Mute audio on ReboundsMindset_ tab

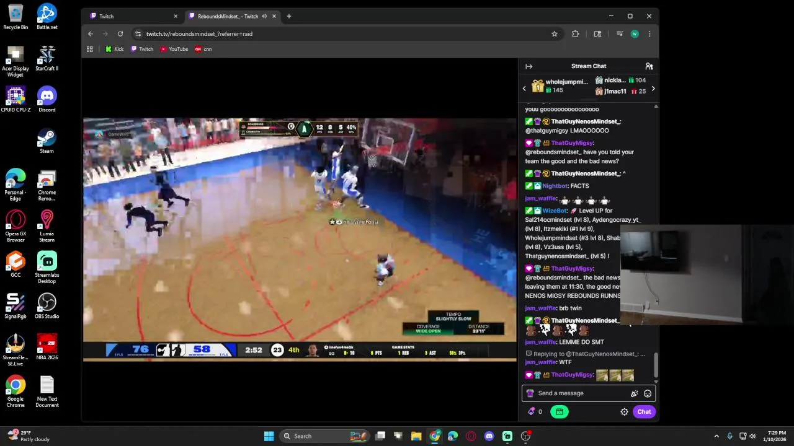tap(264, 16)
